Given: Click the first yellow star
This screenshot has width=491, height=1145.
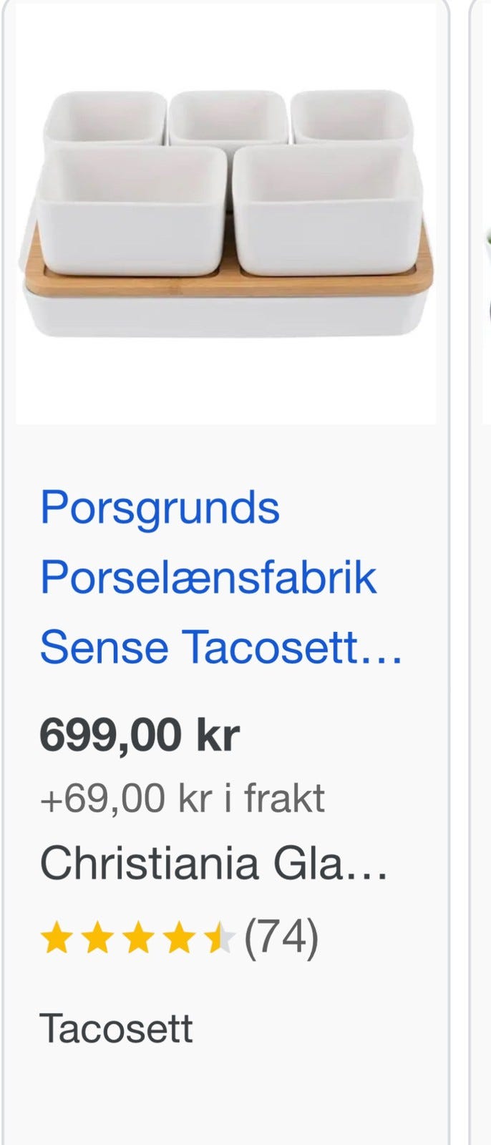Looking at the screenshot, I should point(55,939).
